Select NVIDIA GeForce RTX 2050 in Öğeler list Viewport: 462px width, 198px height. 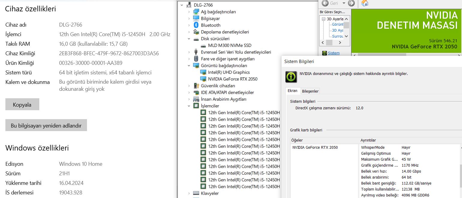click(315, 147)
